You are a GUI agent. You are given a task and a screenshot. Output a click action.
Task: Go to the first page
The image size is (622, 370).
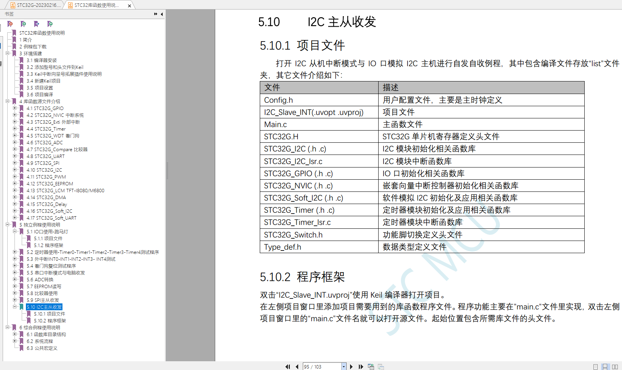pyautogui.click(x=288, y=367)
